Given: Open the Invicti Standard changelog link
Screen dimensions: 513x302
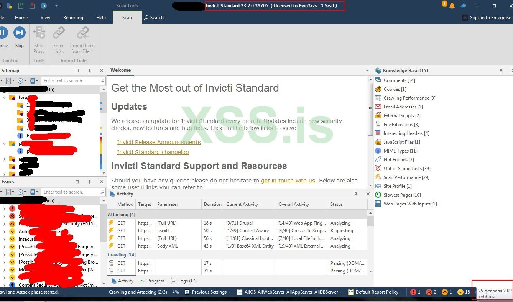Looking at the screenshot, I should [x=153, y=152].
